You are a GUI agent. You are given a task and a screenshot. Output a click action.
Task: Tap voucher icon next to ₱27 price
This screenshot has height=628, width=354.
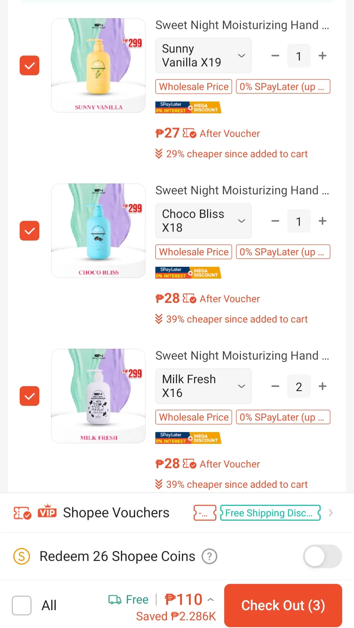[x=189, y=133]
